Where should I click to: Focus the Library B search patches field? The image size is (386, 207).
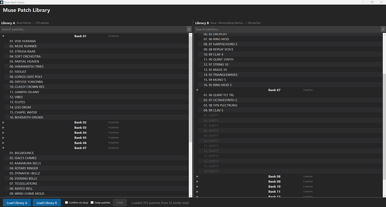[x=288, y=29]
